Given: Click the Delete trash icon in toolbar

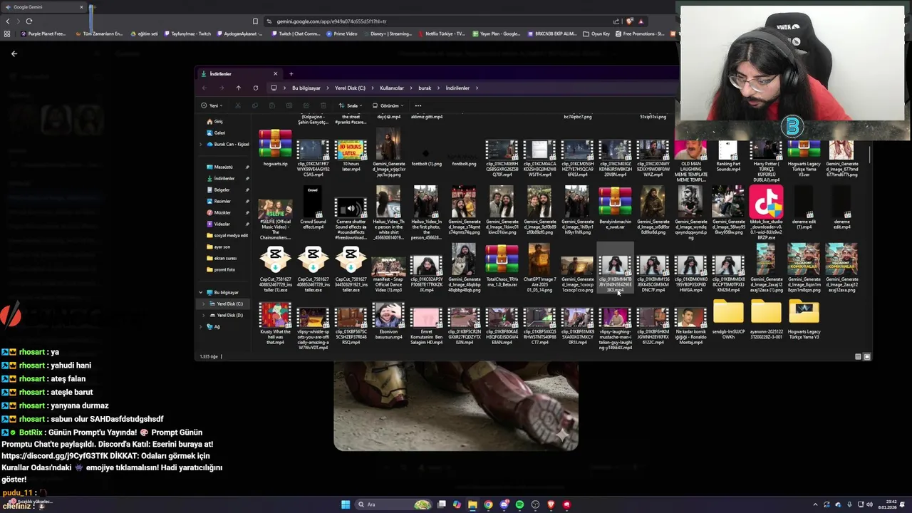Looking at the screenshot, I should tap(323, 105).
